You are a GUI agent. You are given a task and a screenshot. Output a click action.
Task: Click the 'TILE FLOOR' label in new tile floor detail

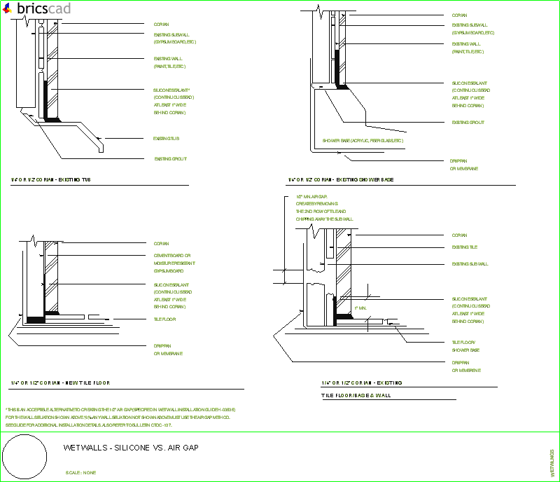164,319
